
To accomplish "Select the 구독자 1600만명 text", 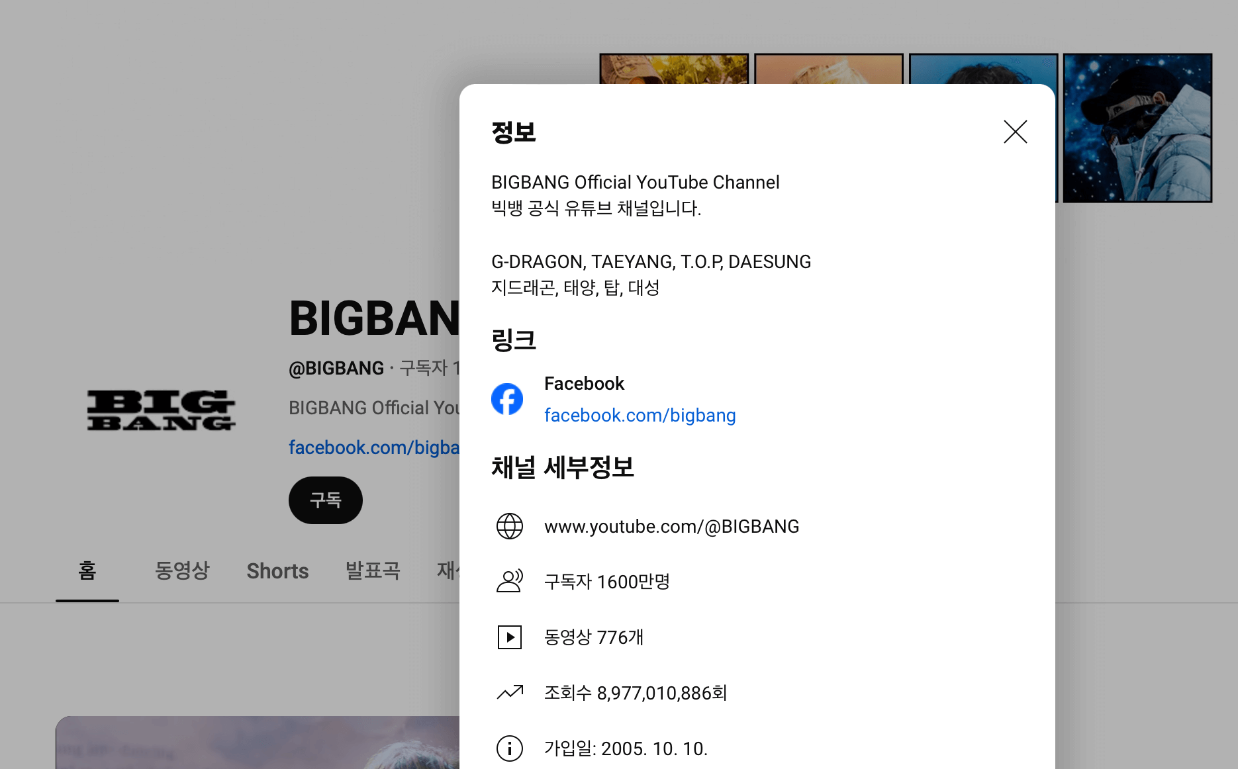I will 607,582.
